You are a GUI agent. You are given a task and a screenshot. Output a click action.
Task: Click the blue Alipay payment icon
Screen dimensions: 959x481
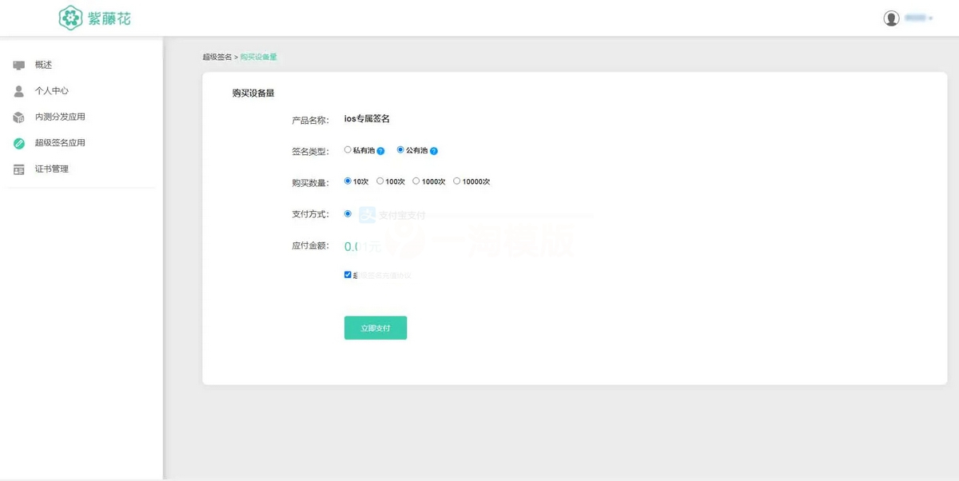pyautogui.click(x=368, y=214)
